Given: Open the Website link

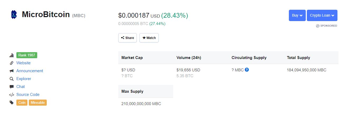Looking at the screenshot, I should click(24, 63).
